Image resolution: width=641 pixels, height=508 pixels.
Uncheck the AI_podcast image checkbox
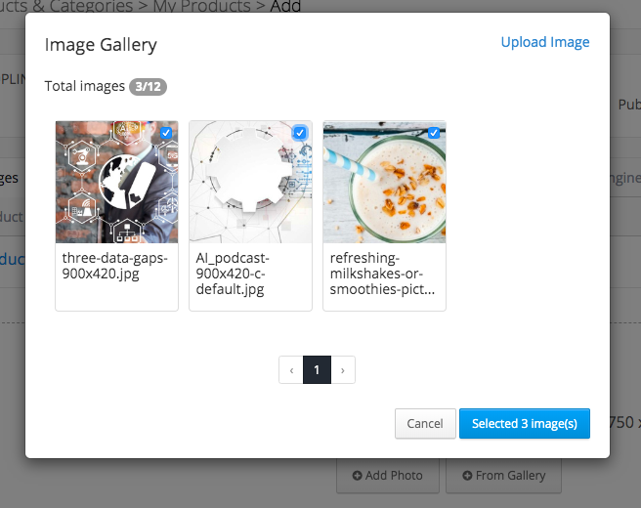pyautogui.click(x=300, y=133)
